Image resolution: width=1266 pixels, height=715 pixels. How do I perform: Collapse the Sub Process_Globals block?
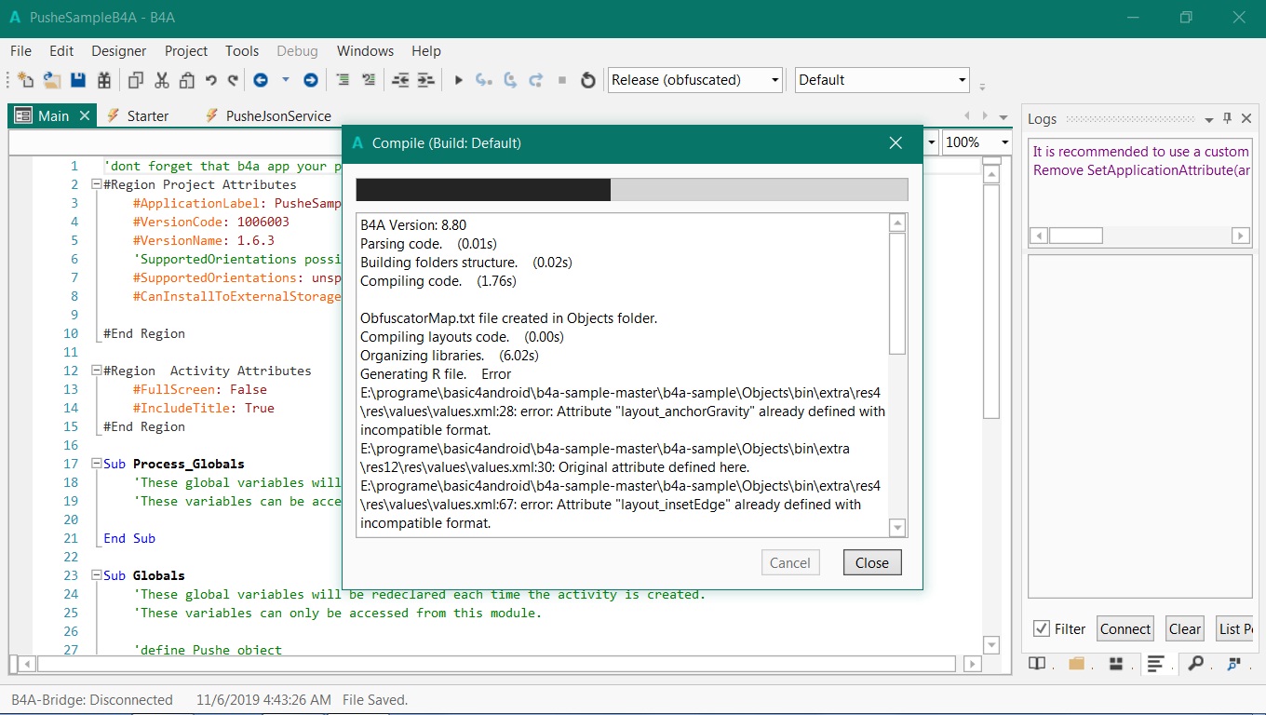96,464
